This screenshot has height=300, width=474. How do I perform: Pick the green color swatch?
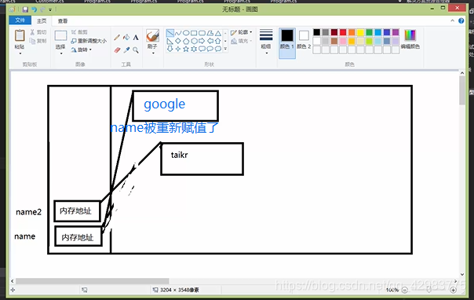(369, 32)
